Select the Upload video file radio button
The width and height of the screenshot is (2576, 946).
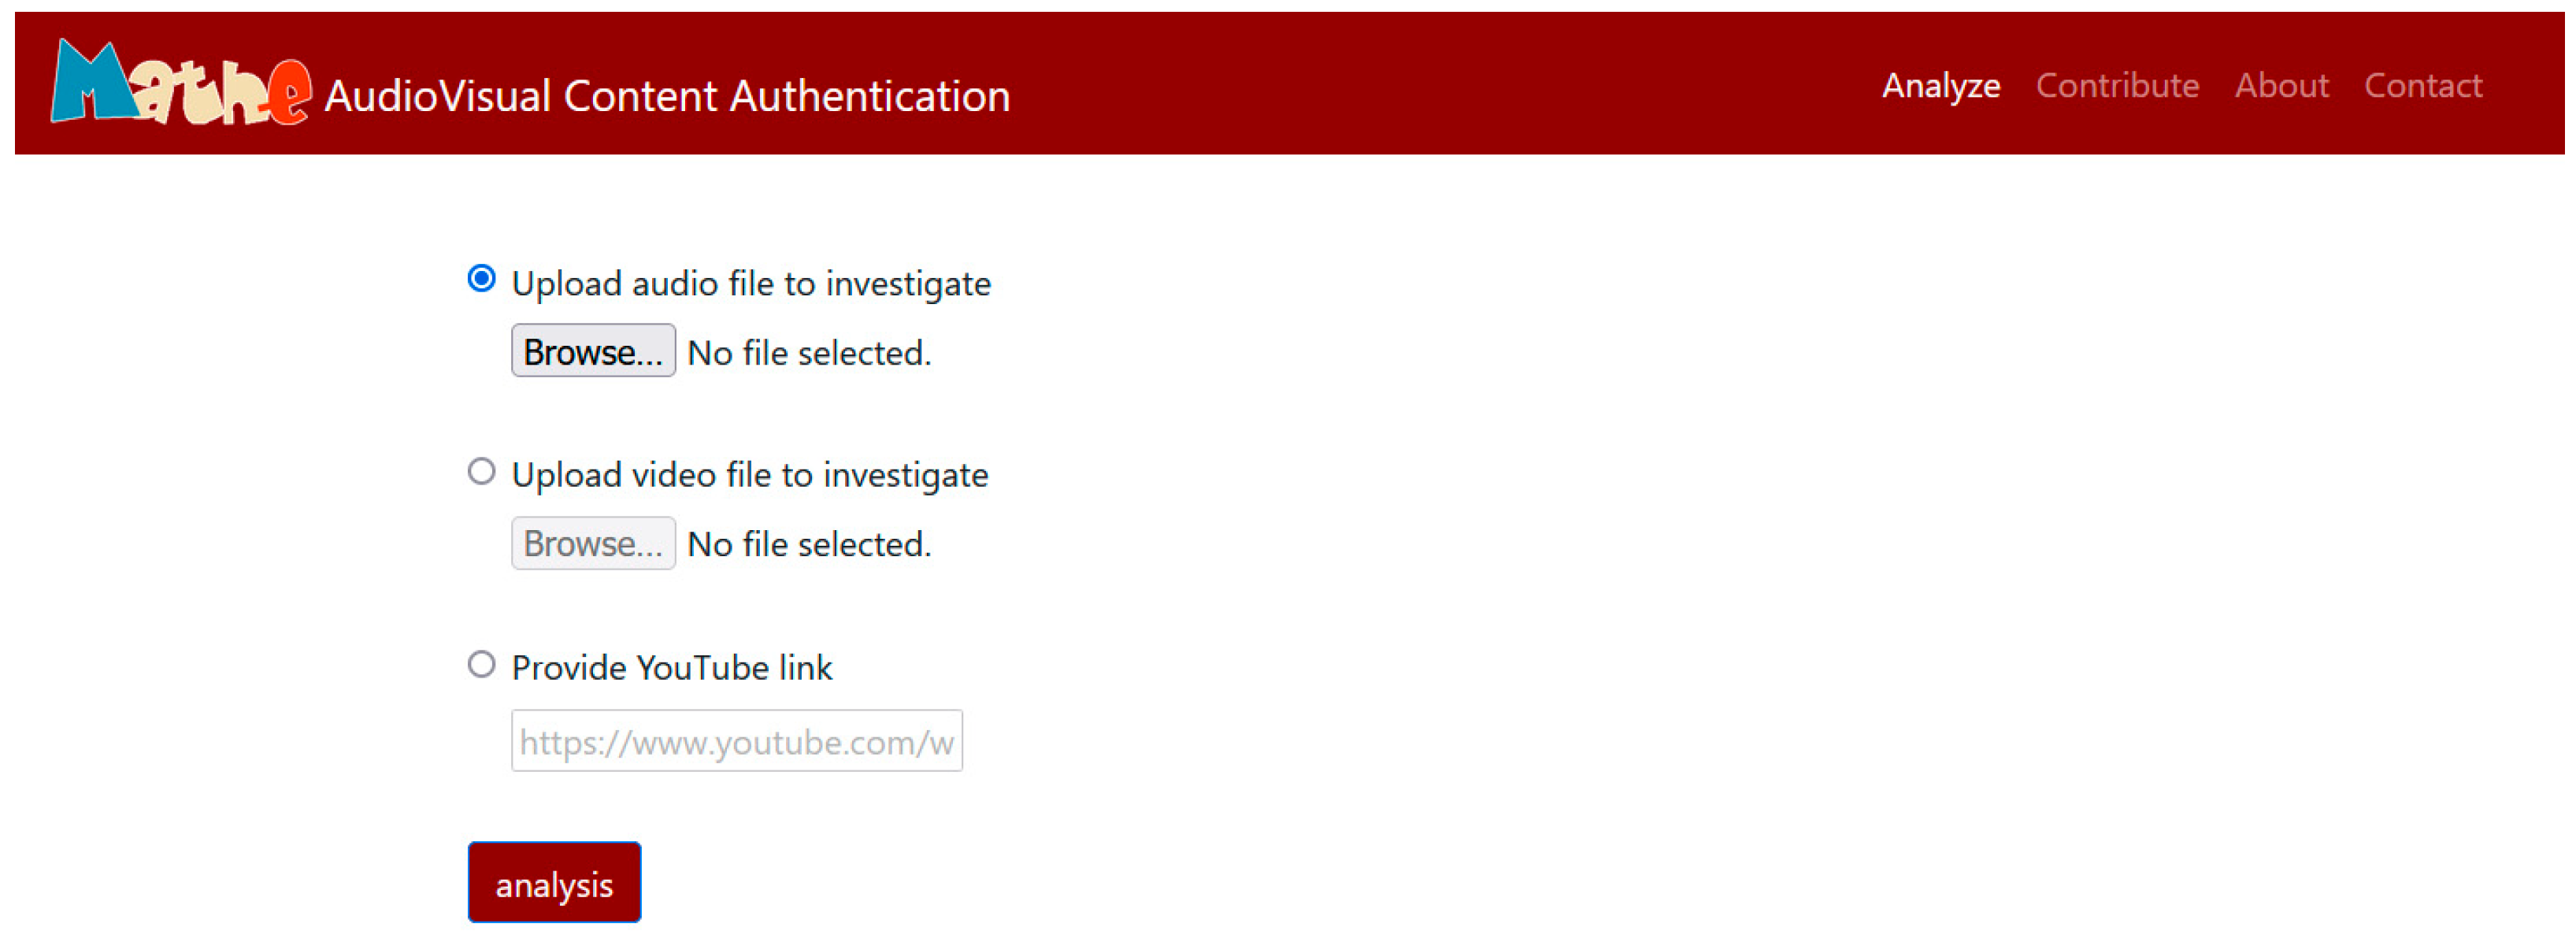pyautogui.click(x=481, y=471)
